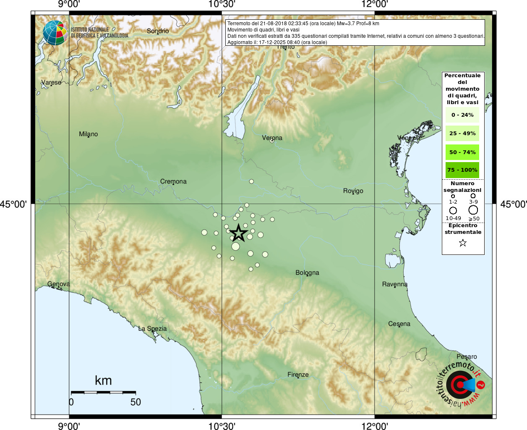Click the '50' scale bar number
Screen dimensions: 527x430
(136, 402)
